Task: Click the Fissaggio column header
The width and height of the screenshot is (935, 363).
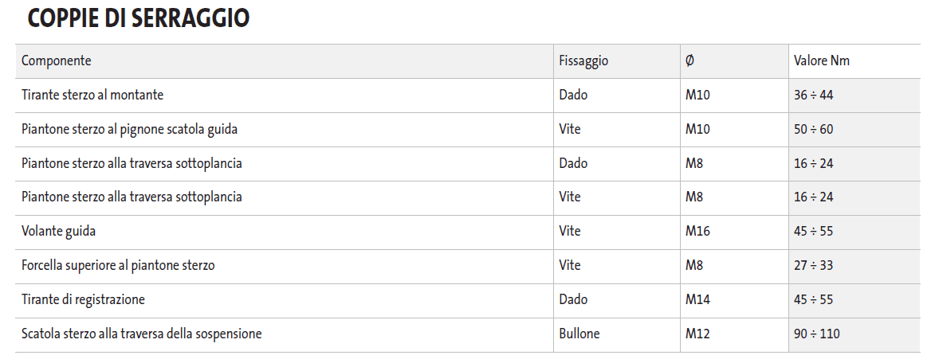Action: tap(583, 60)
